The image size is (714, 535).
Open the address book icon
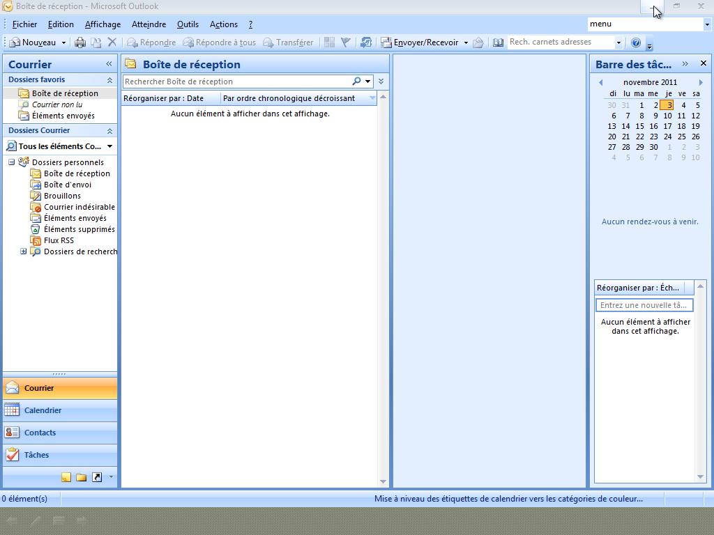click(x=498, y=42)
